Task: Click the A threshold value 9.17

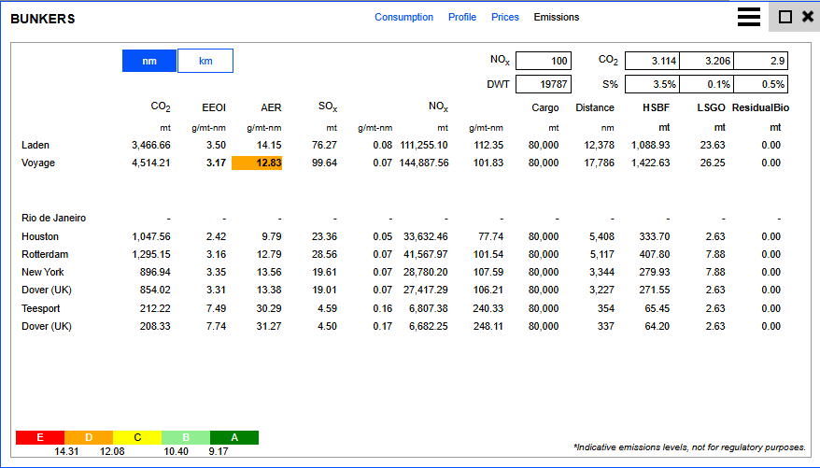Action: (x=218, y=451)
